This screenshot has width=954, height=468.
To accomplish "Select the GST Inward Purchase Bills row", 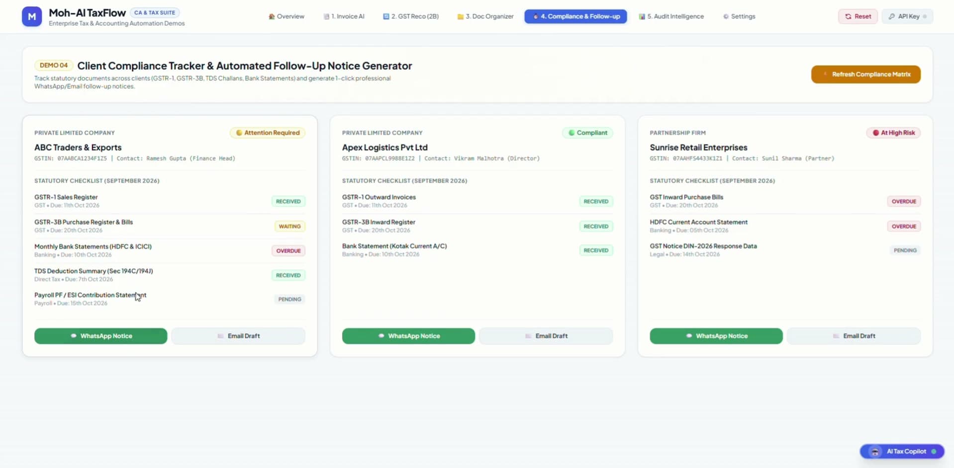I will pos(785,201).
